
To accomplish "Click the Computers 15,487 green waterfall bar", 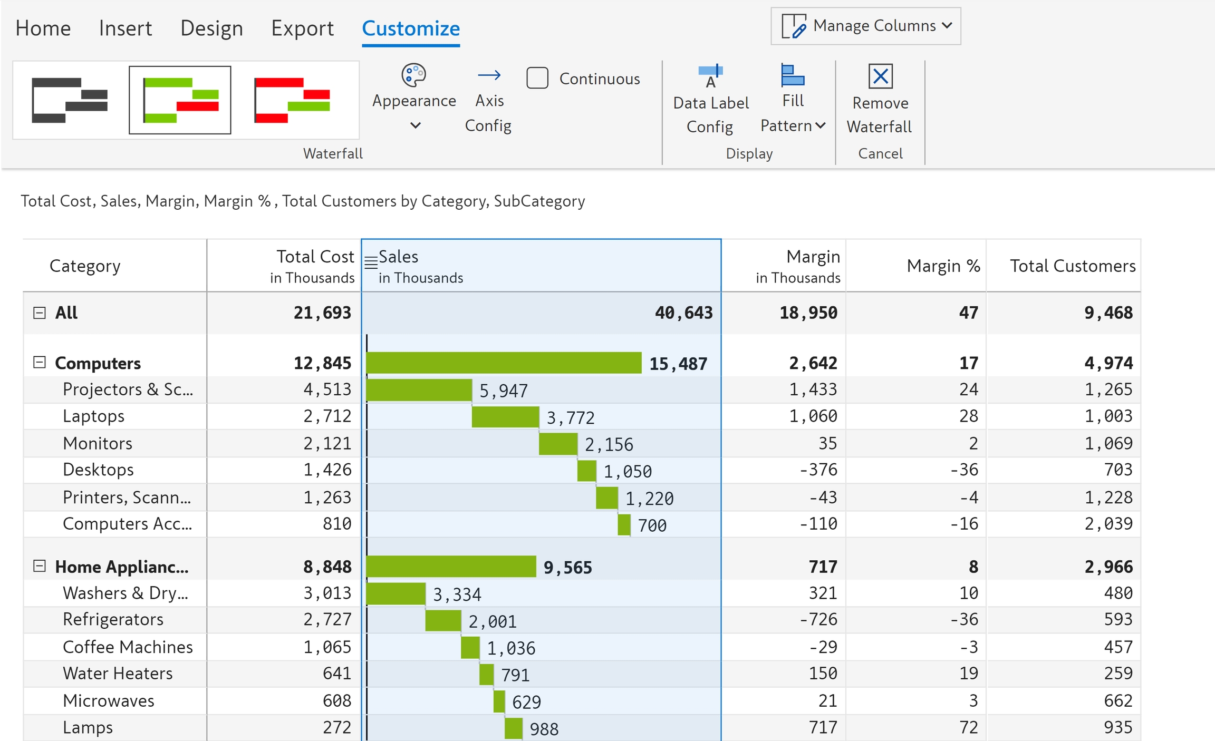I will pos(503,363).
